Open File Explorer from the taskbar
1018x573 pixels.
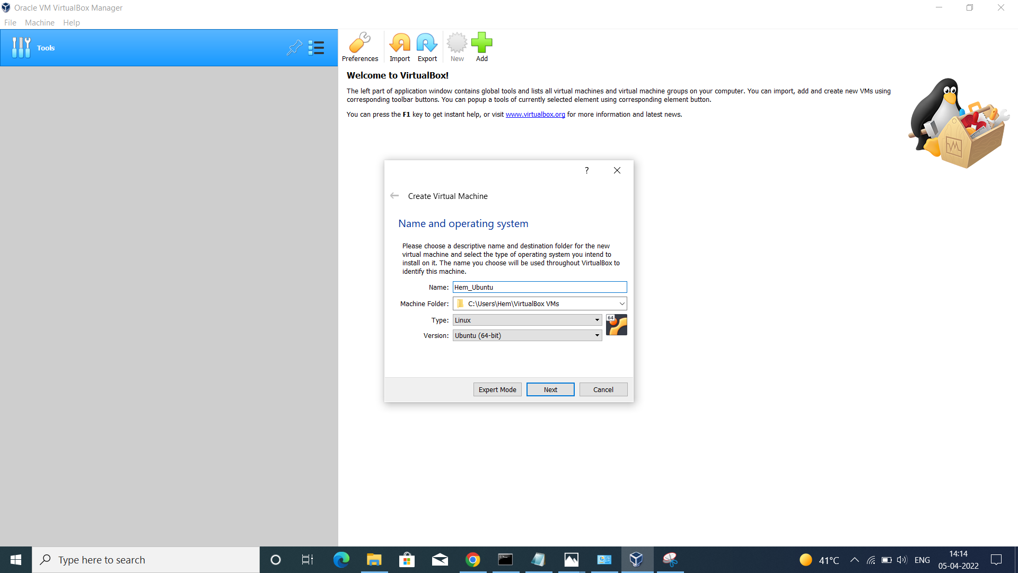pos(374,560)
